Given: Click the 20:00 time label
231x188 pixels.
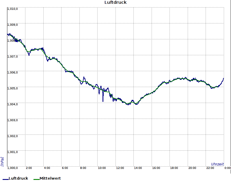Looking at the screenshot, I should click(192, 168).
